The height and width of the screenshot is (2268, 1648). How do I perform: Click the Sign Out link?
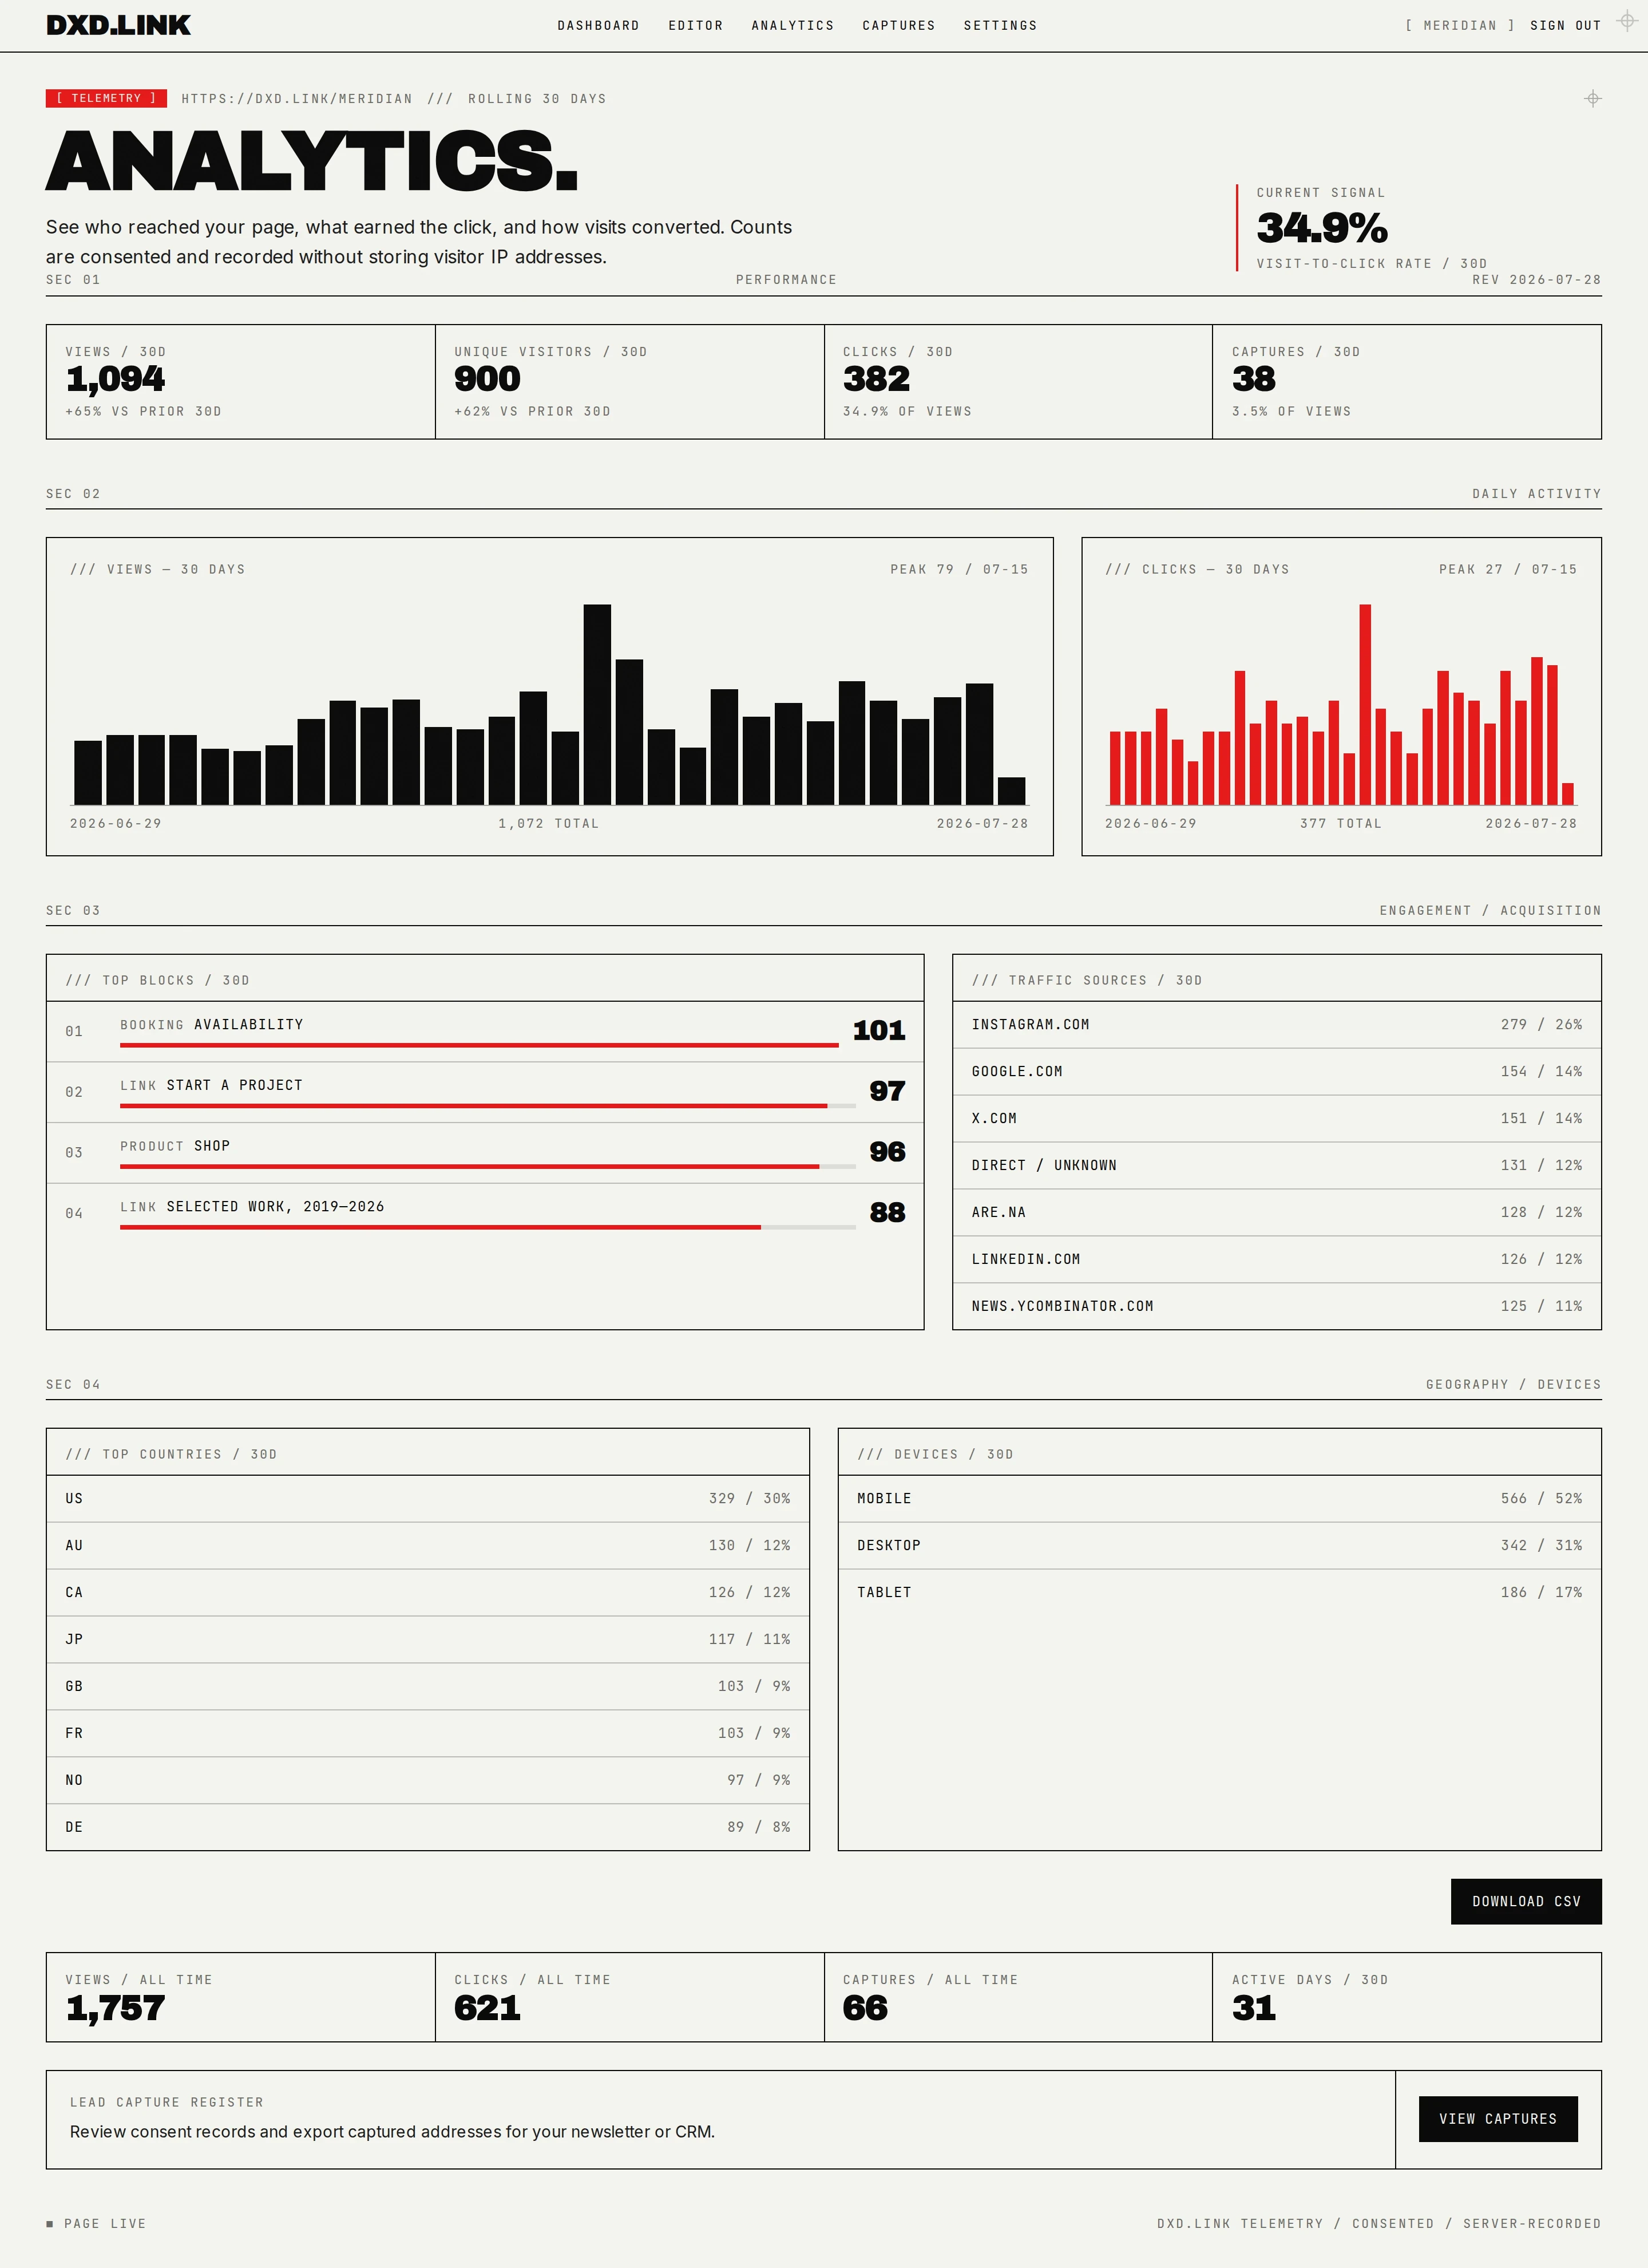(1565, 26)
